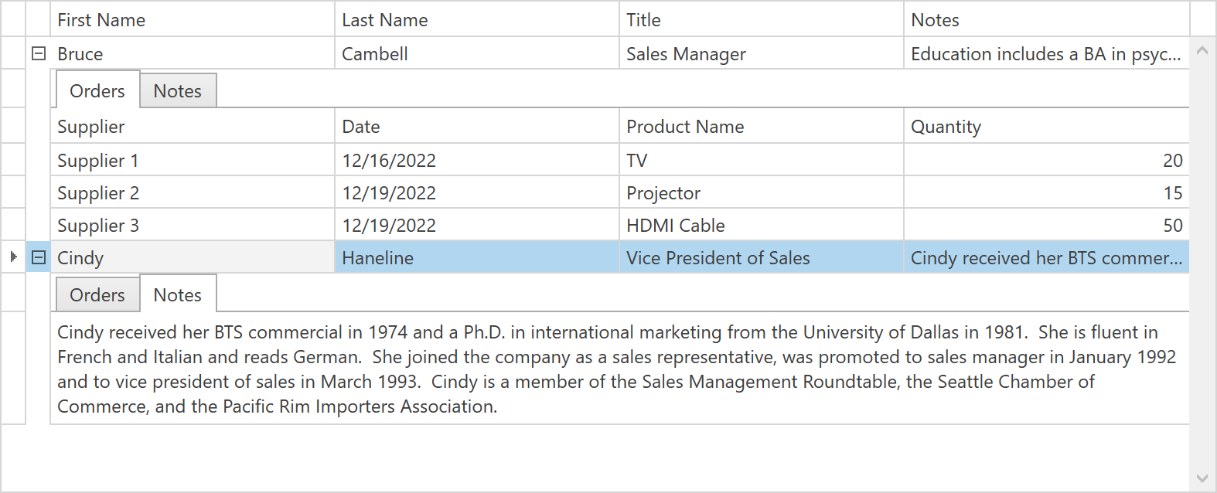Select the Notes tab under Cindy
The width and height of the screenshot is (1217, 493).
178,295
